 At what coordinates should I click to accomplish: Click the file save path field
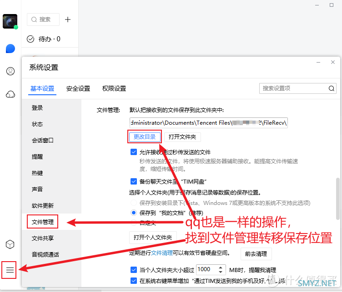[x=208, y=123]
